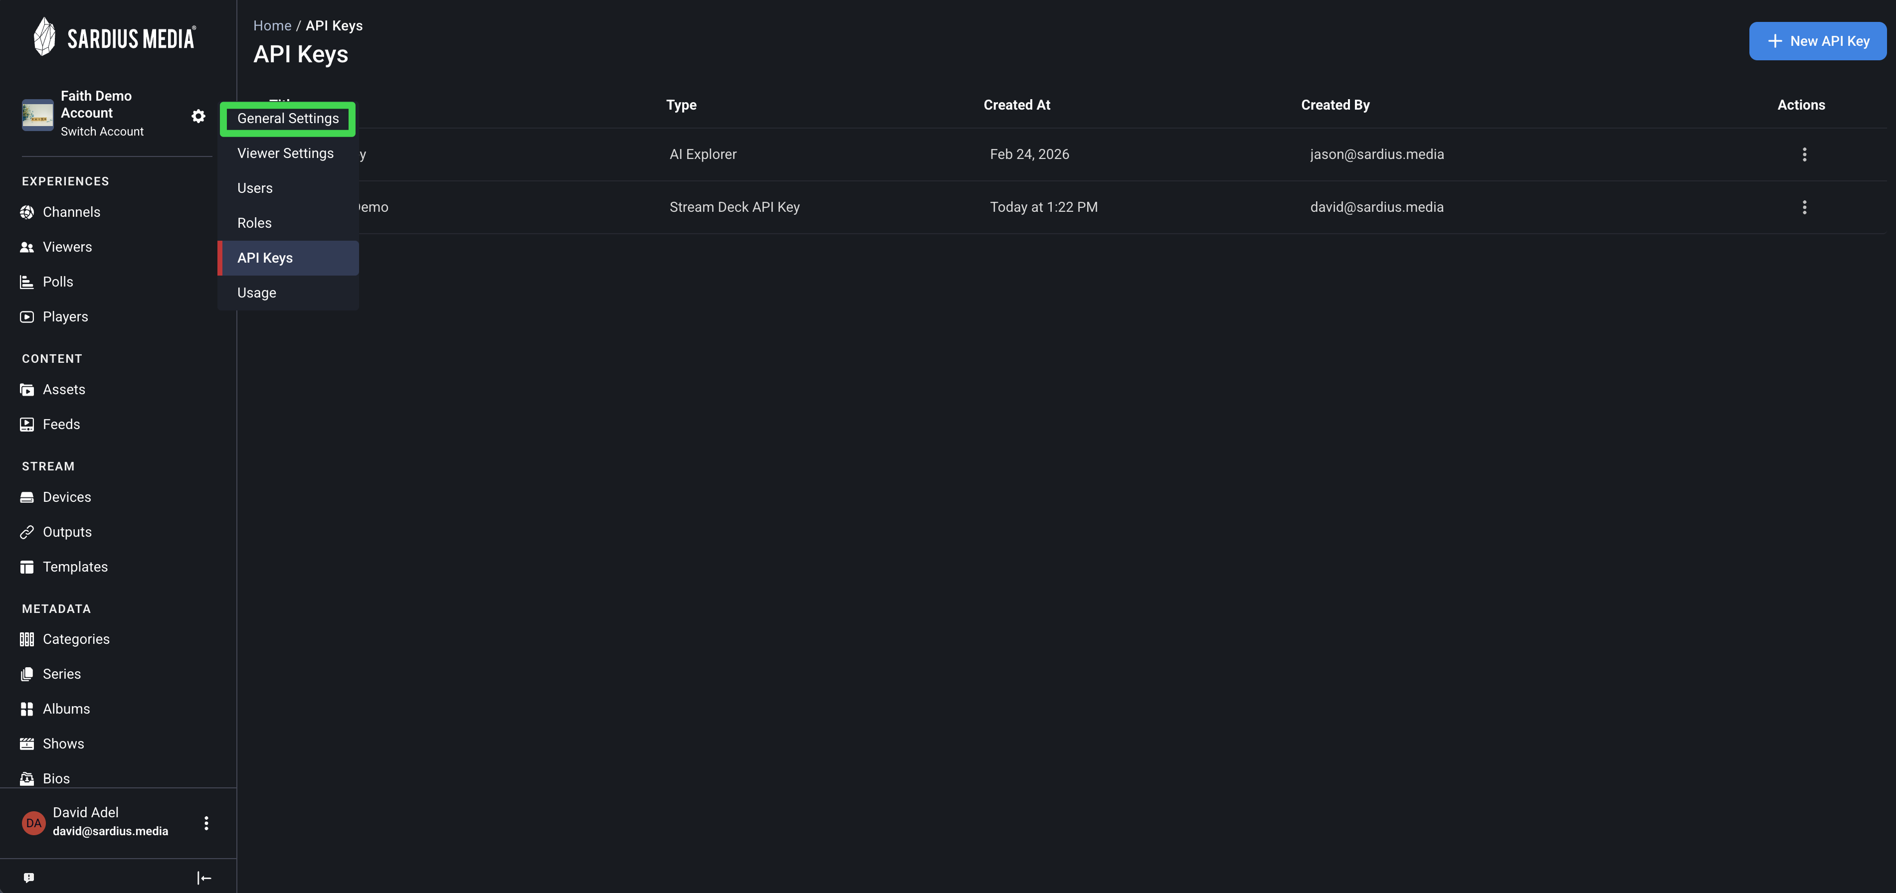Click the Categories grid icon
Screen dimensions: 1896x893
tap(27, 639)
